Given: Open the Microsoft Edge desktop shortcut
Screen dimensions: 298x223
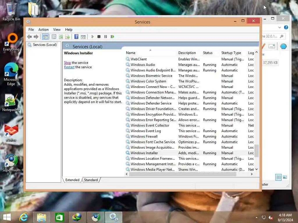Looking at the screenshot, I should pyautogui.click(x=11, y=74).
